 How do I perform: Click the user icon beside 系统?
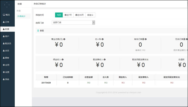pos(4,79)
